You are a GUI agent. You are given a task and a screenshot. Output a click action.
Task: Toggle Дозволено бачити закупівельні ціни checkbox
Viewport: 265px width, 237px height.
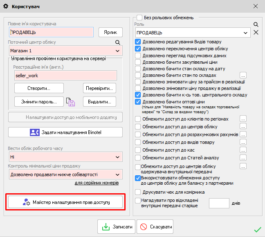tap(138, 62)
